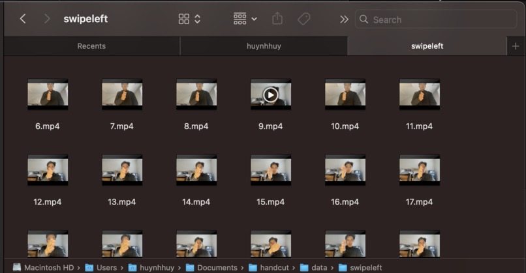Go forward with the right chevron
Screen dimensions: 526x273
47,19
